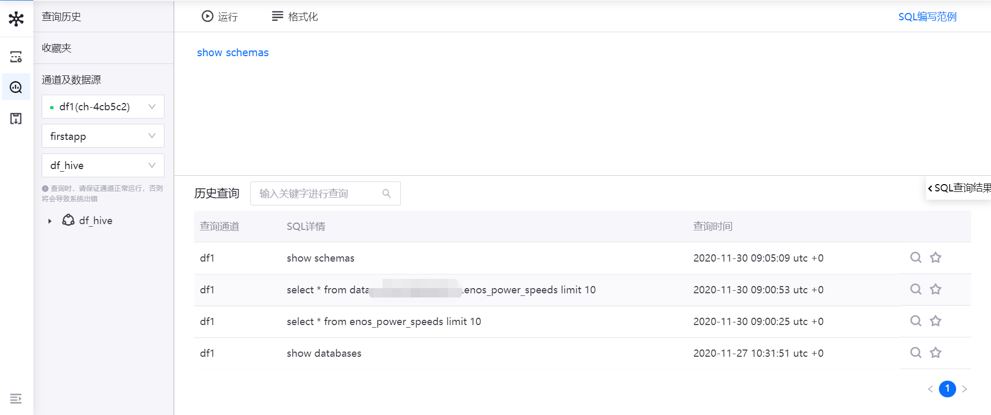Go to previous page arrow
Viewport: 991px width, 415px height.
[x=931, y=389]
